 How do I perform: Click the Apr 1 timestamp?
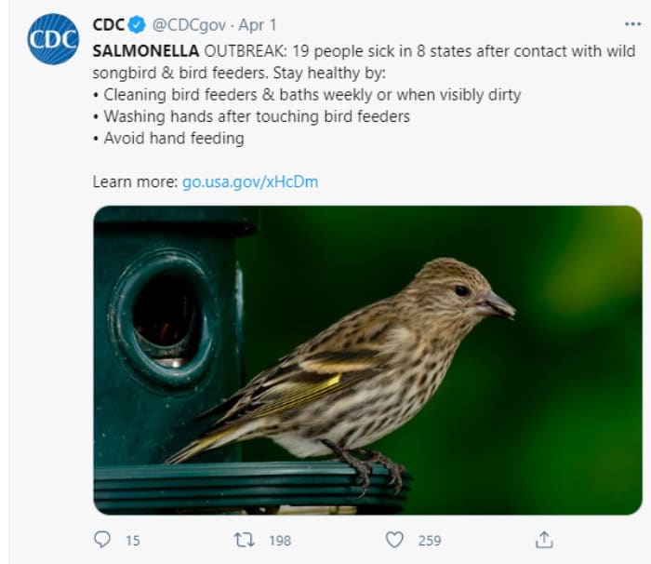[258, 24]
